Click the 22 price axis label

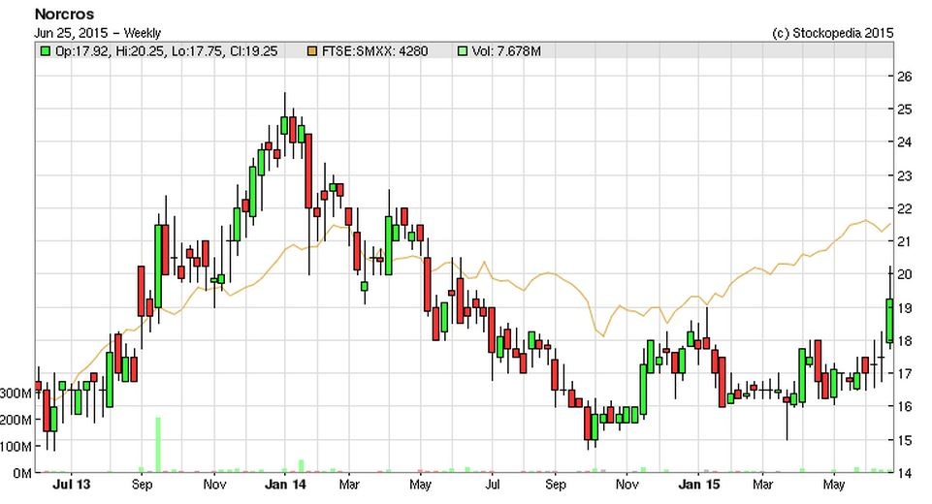pos(904,208)
